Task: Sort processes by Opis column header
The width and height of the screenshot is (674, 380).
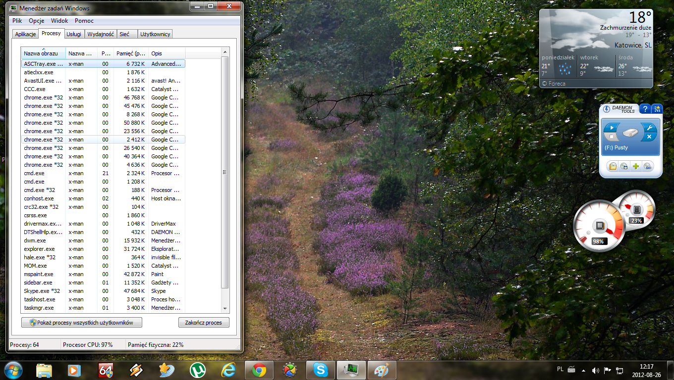Action: point(167,53)
